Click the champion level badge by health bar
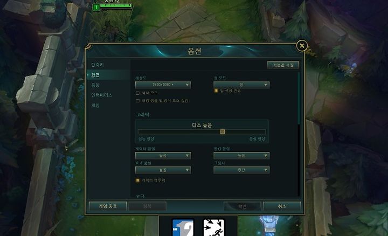 click(x=96, y=7)
